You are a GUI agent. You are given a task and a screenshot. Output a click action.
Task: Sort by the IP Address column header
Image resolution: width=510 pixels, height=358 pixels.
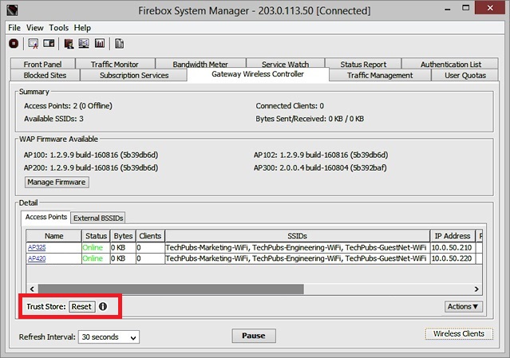point(453,236)
